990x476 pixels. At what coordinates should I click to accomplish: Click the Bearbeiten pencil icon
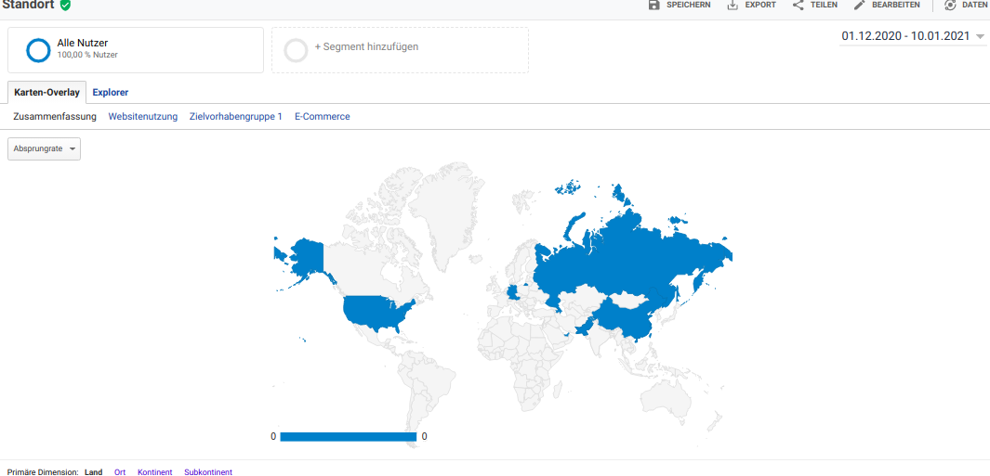click(859, 5)
